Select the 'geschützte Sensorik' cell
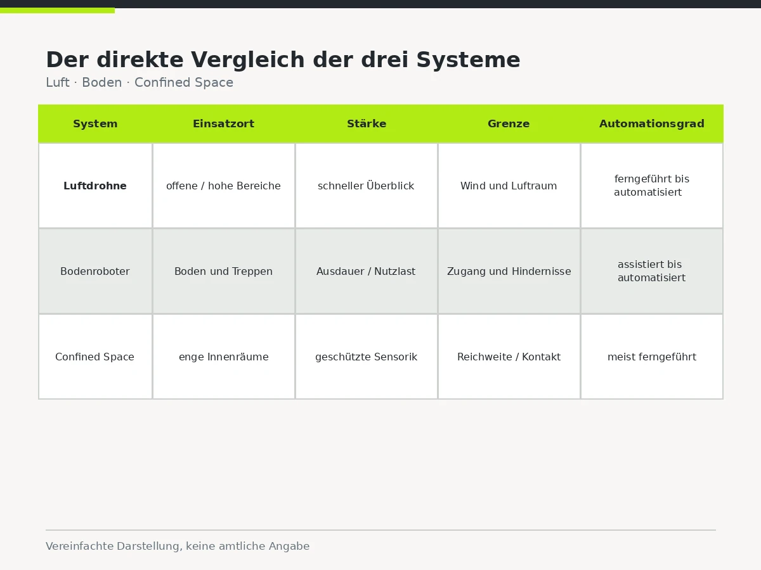Screen dimensions: 761x570 tap(367, 357)
